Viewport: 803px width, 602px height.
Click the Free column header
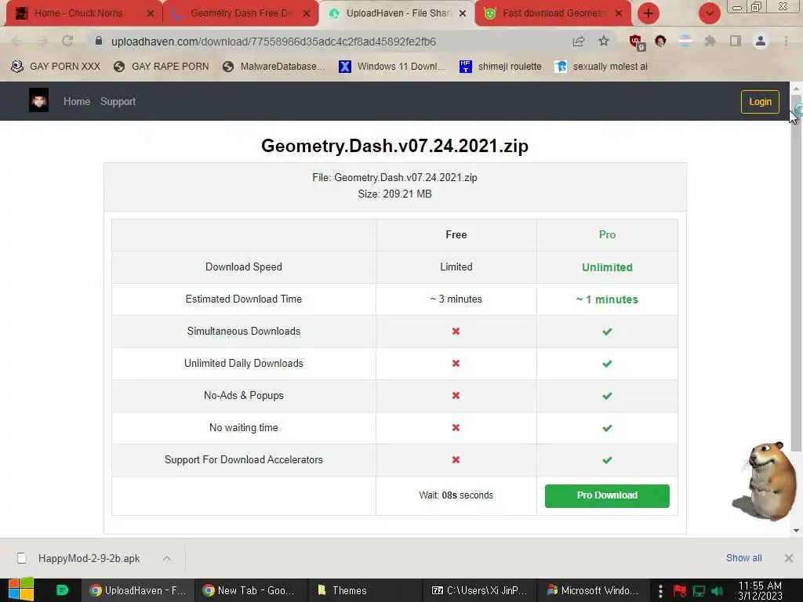[456, 234]
